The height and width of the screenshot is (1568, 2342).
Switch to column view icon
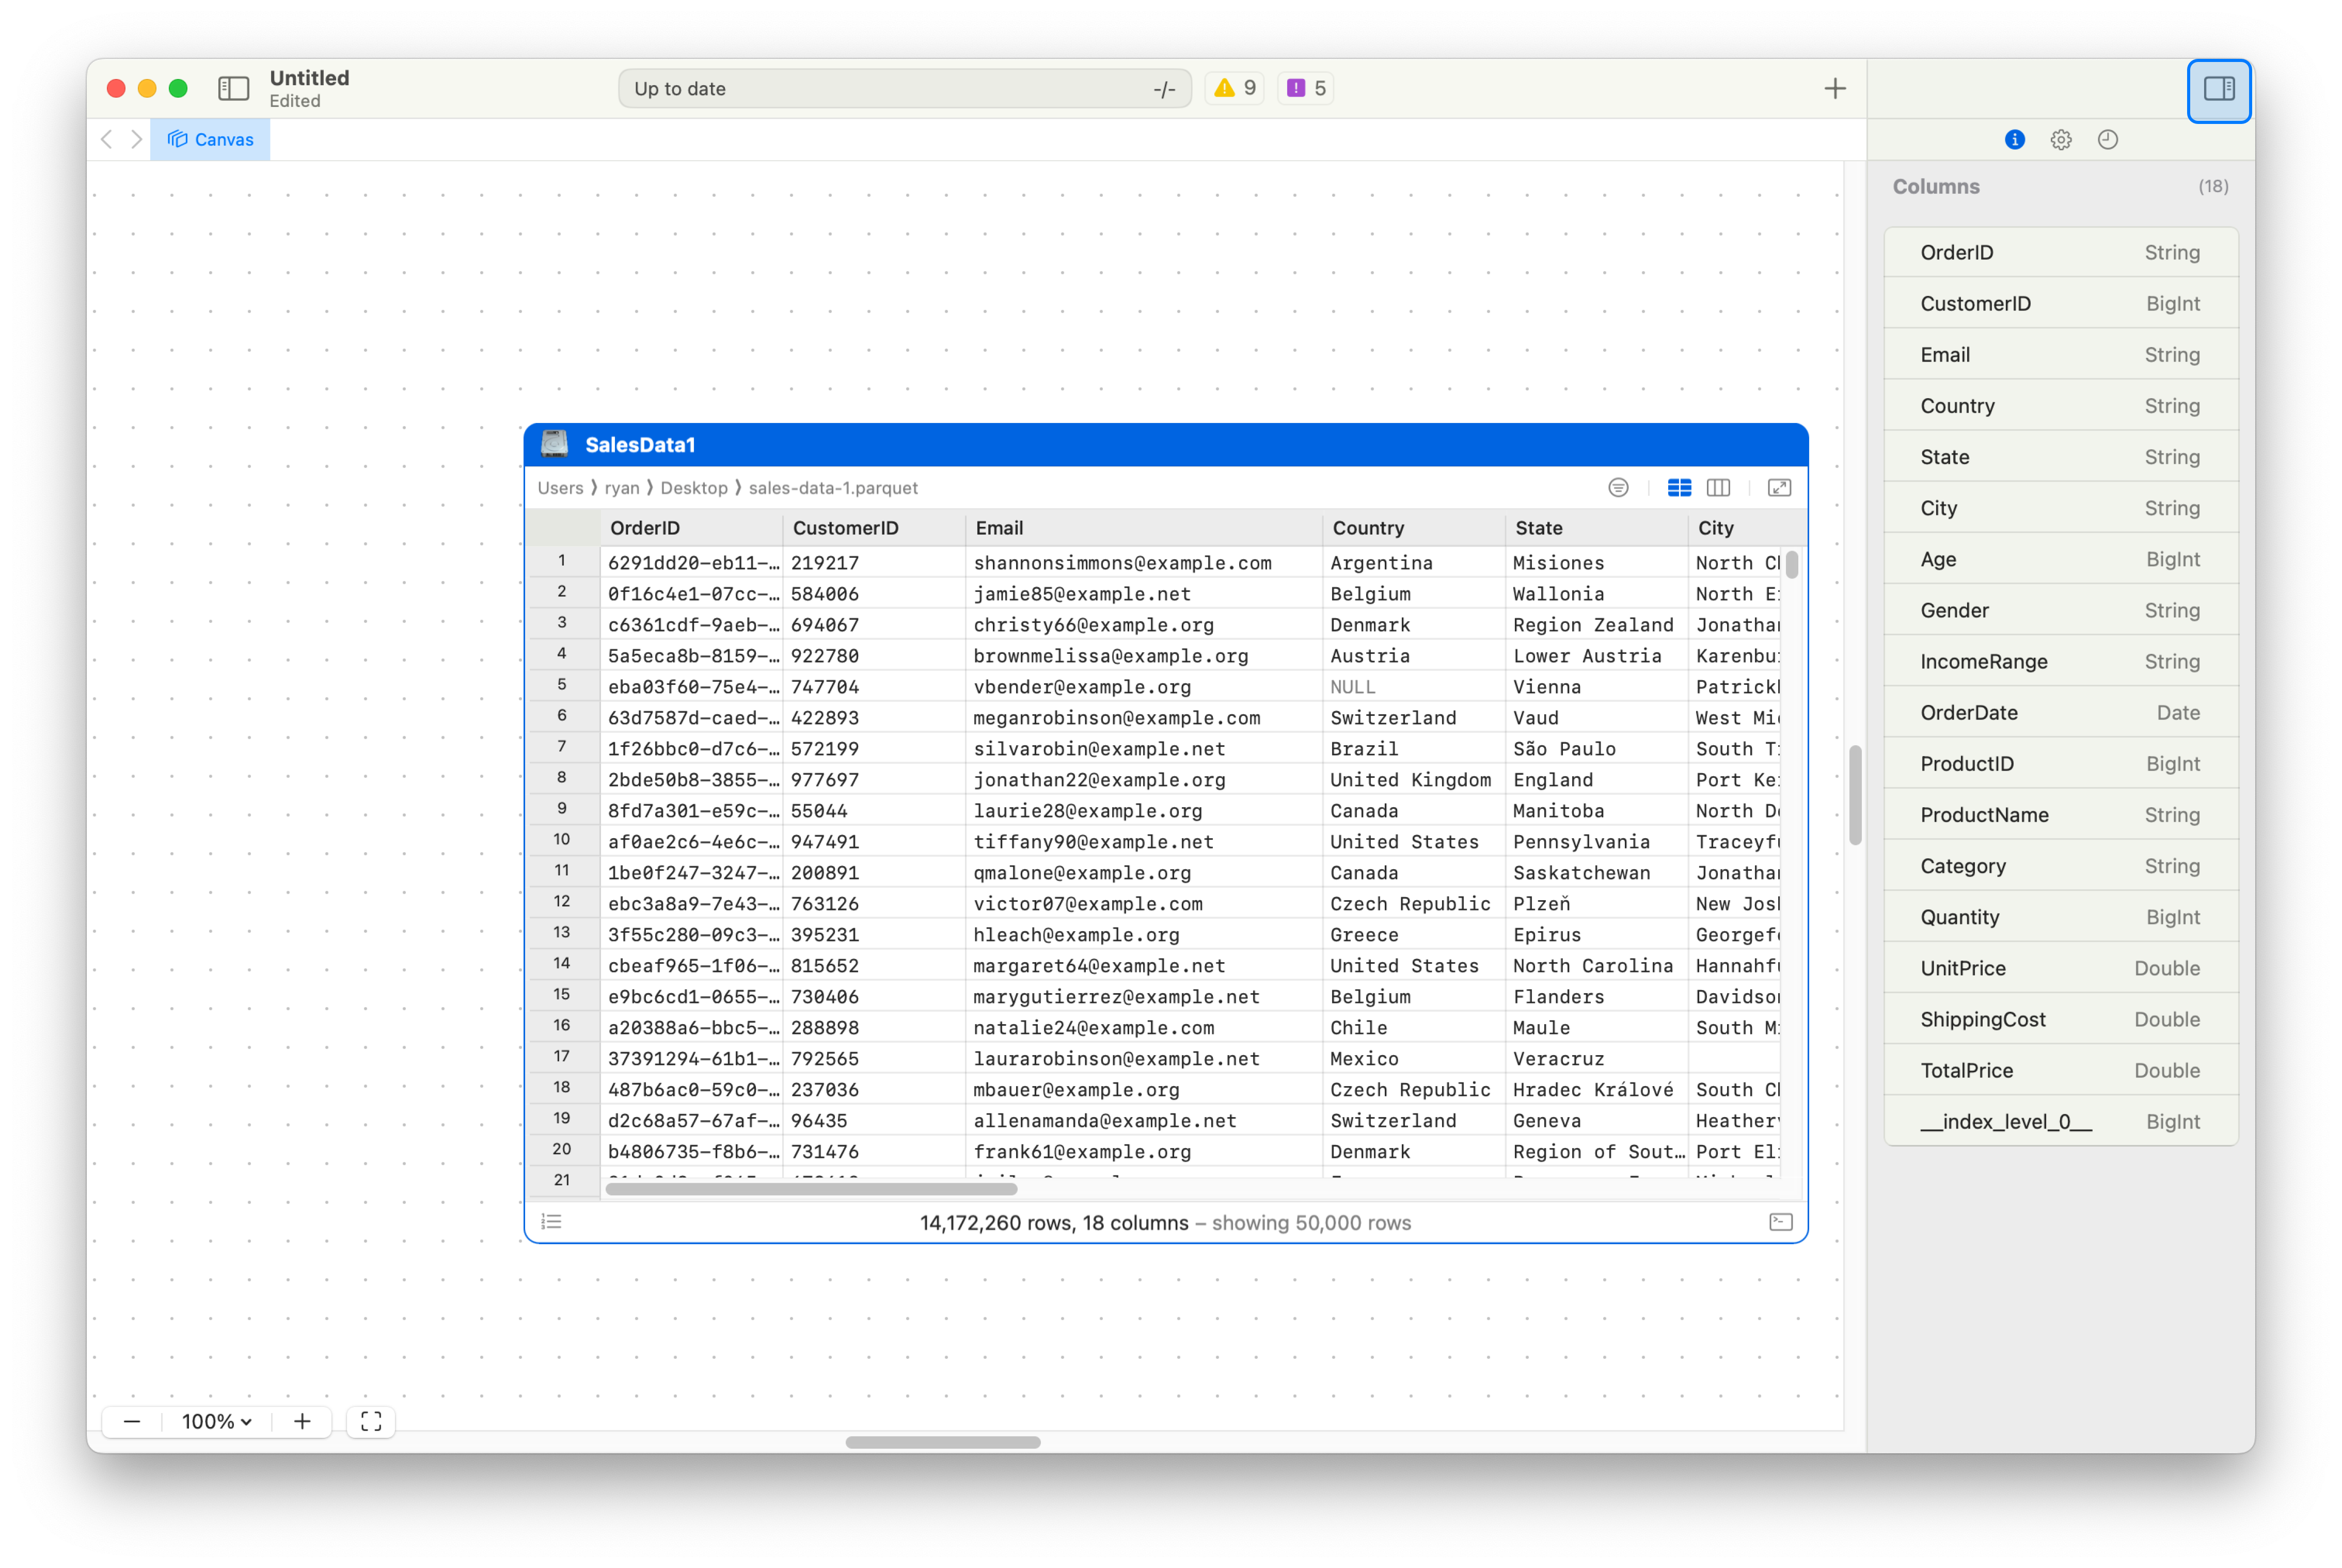pos(1717,487)
